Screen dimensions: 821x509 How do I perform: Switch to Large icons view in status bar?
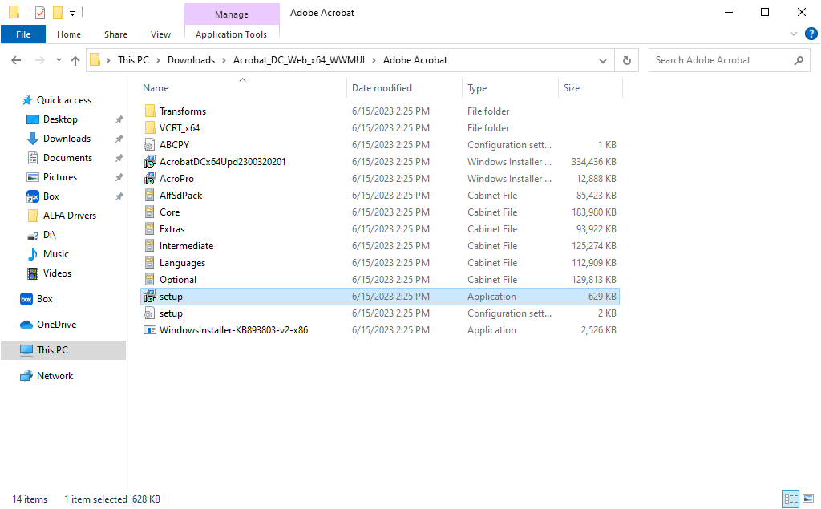(808, 499)
